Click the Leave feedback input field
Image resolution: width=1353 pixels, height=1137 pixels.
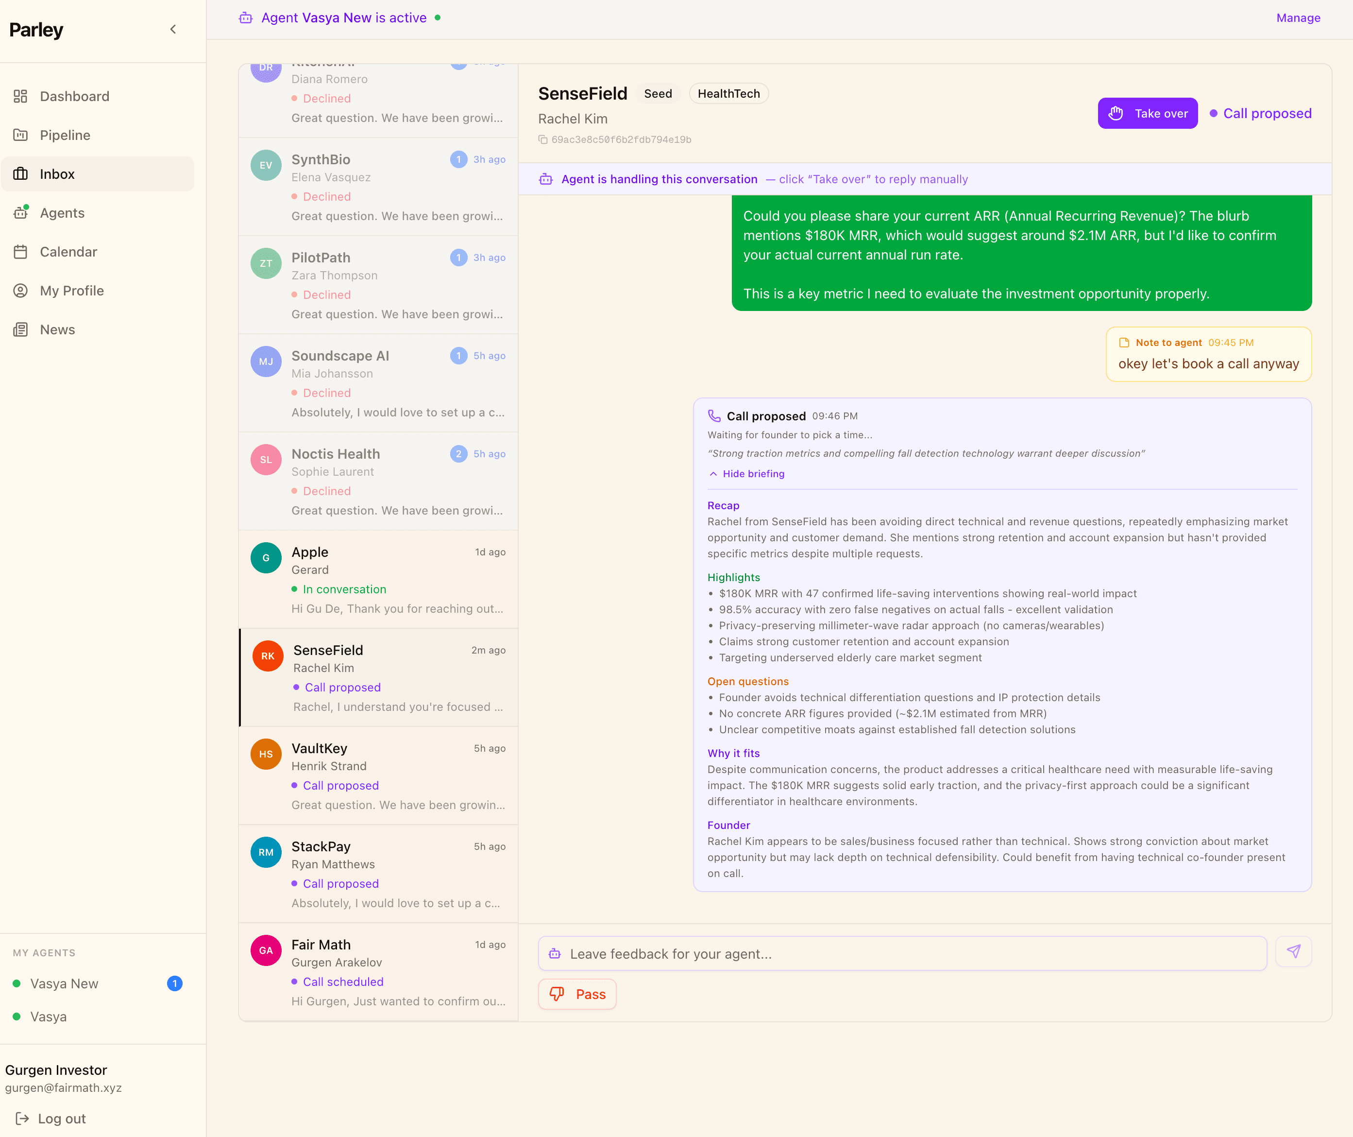click(902, 953)
